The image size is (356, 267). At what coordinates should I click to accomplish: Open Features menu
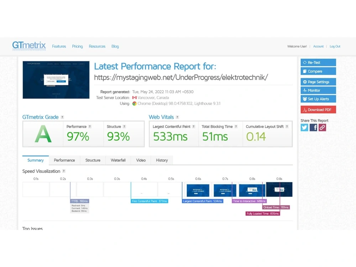(59, 46)
